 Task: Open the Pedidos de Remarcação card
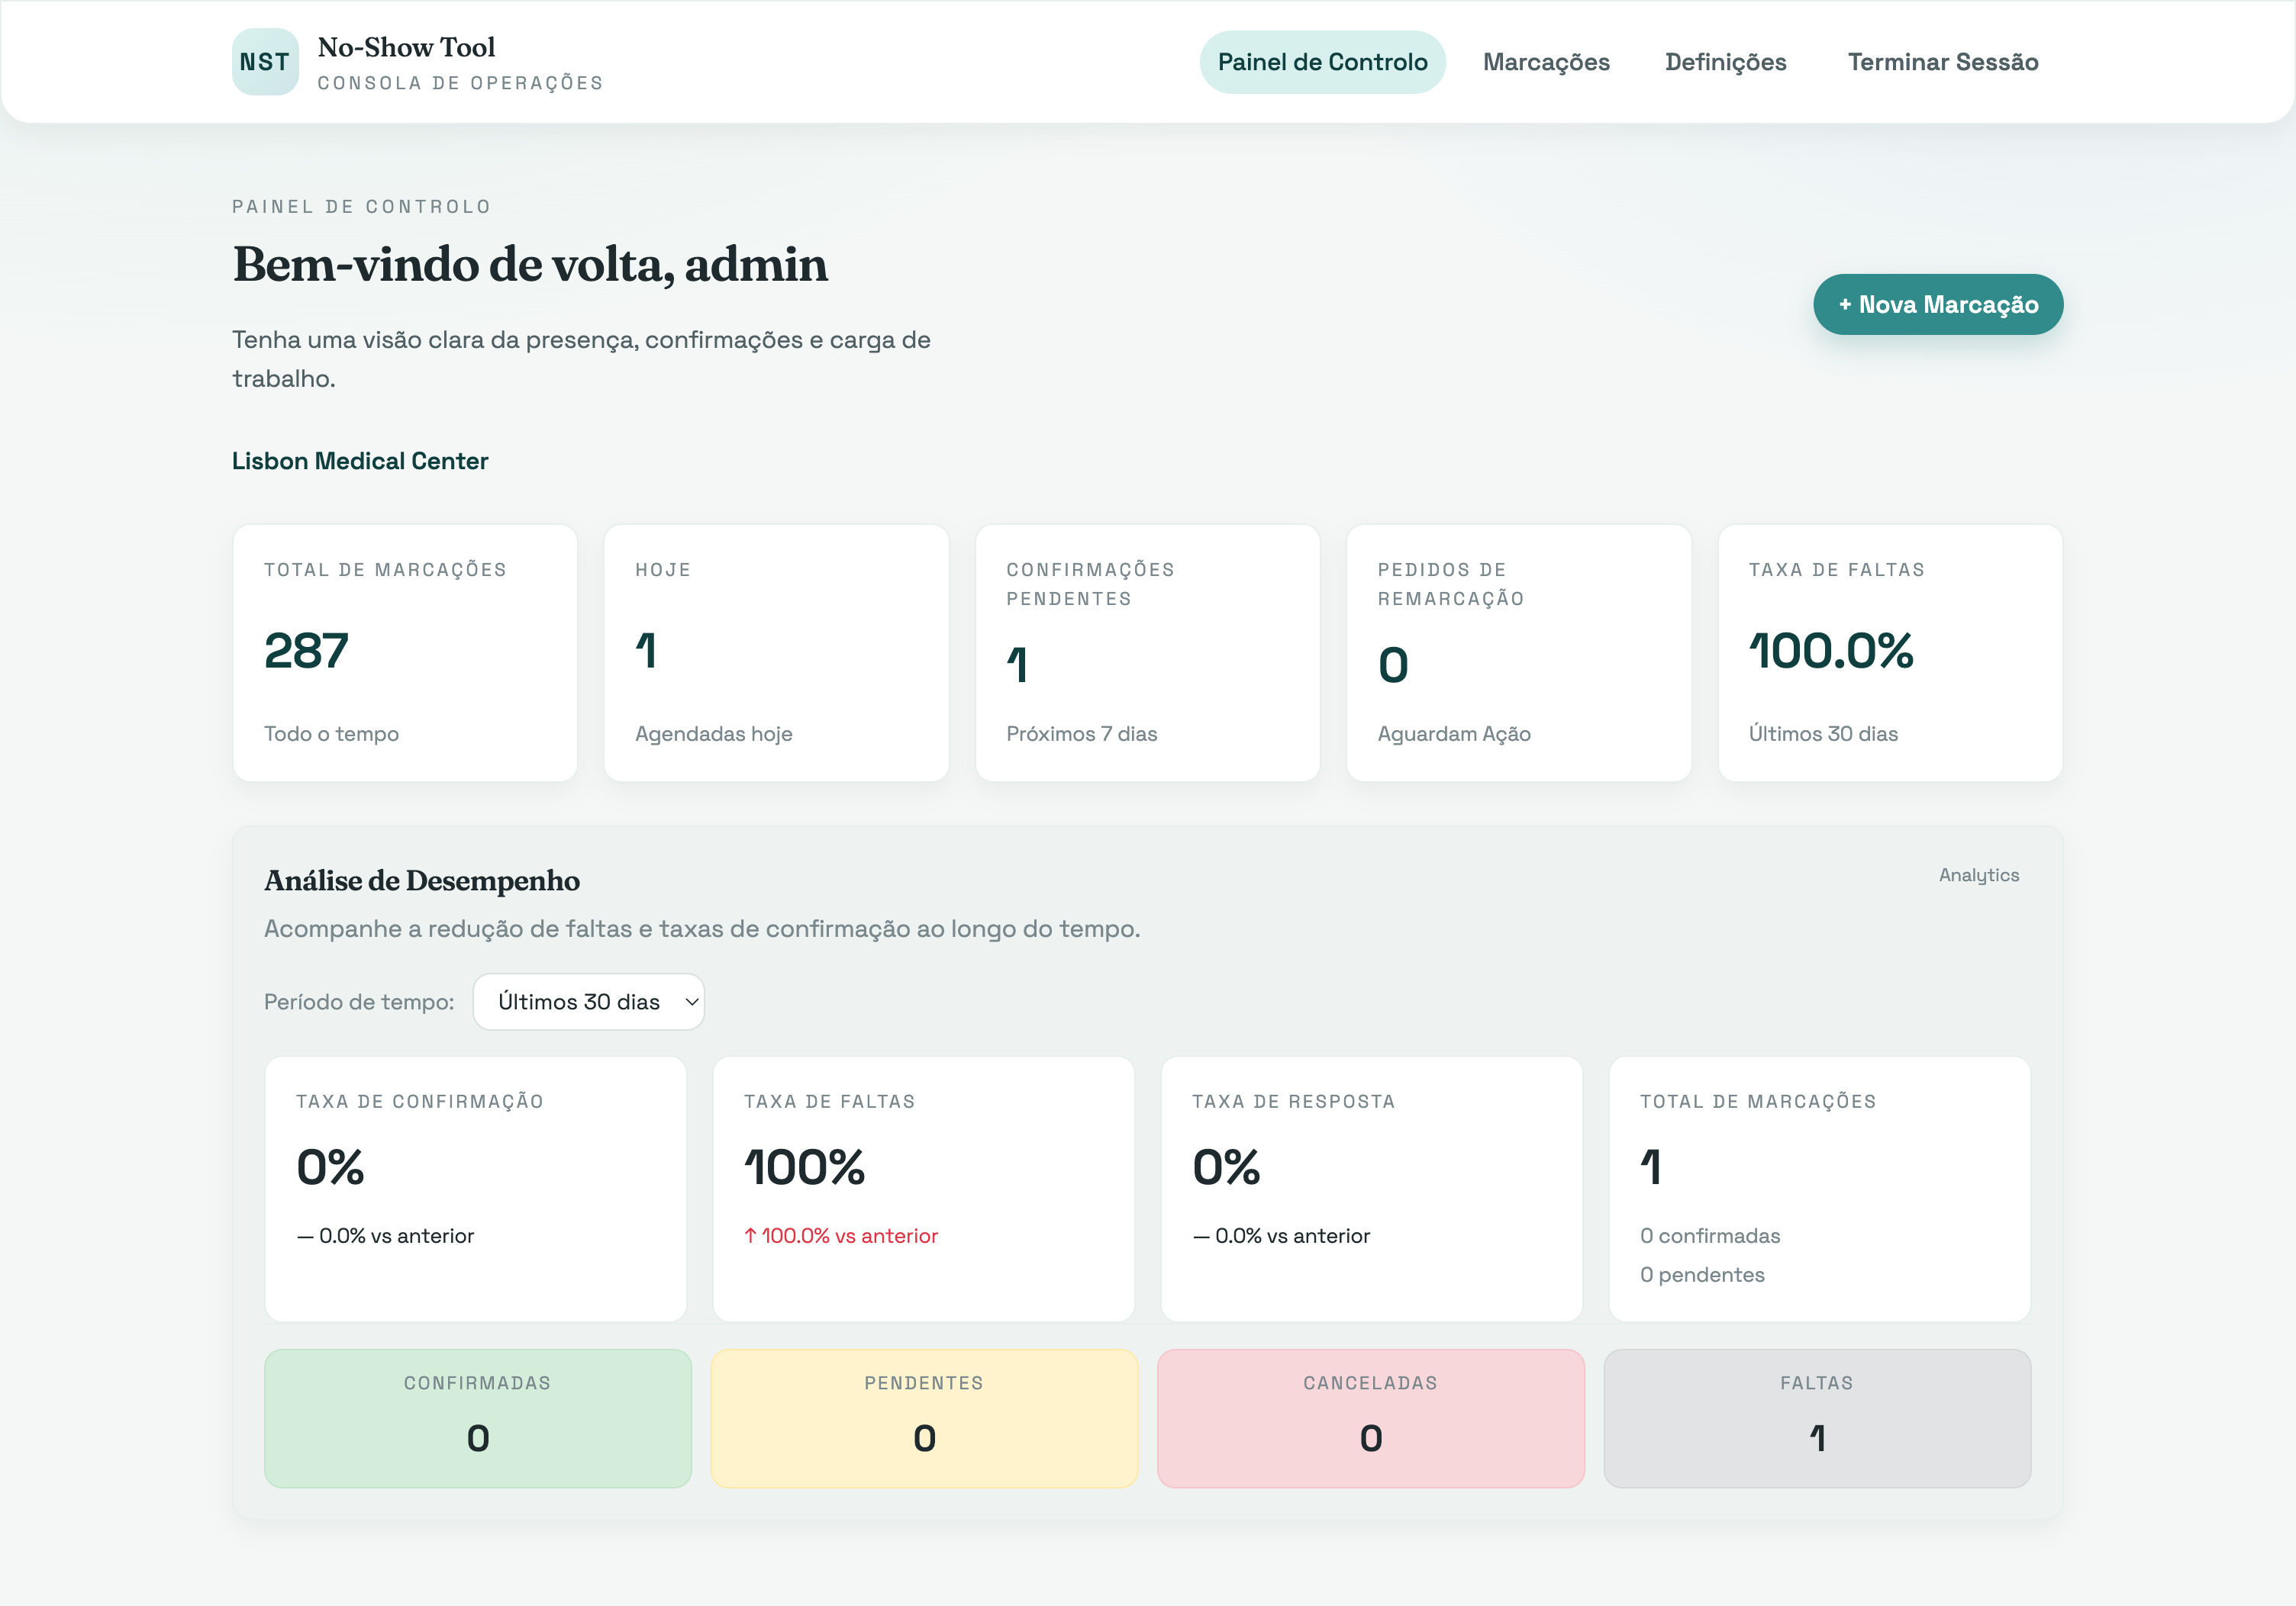tap(1518, 652)
